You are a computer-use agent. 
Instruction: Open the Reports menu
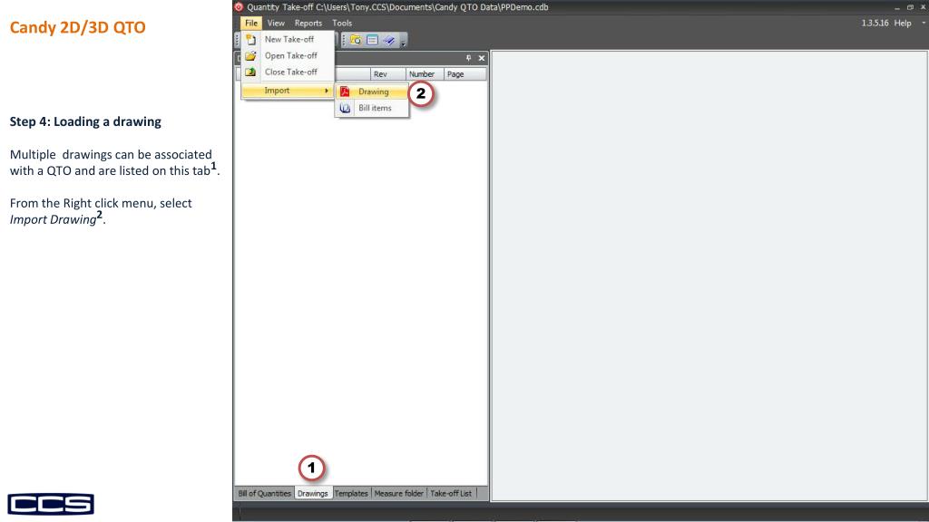[x=308, y=23]
